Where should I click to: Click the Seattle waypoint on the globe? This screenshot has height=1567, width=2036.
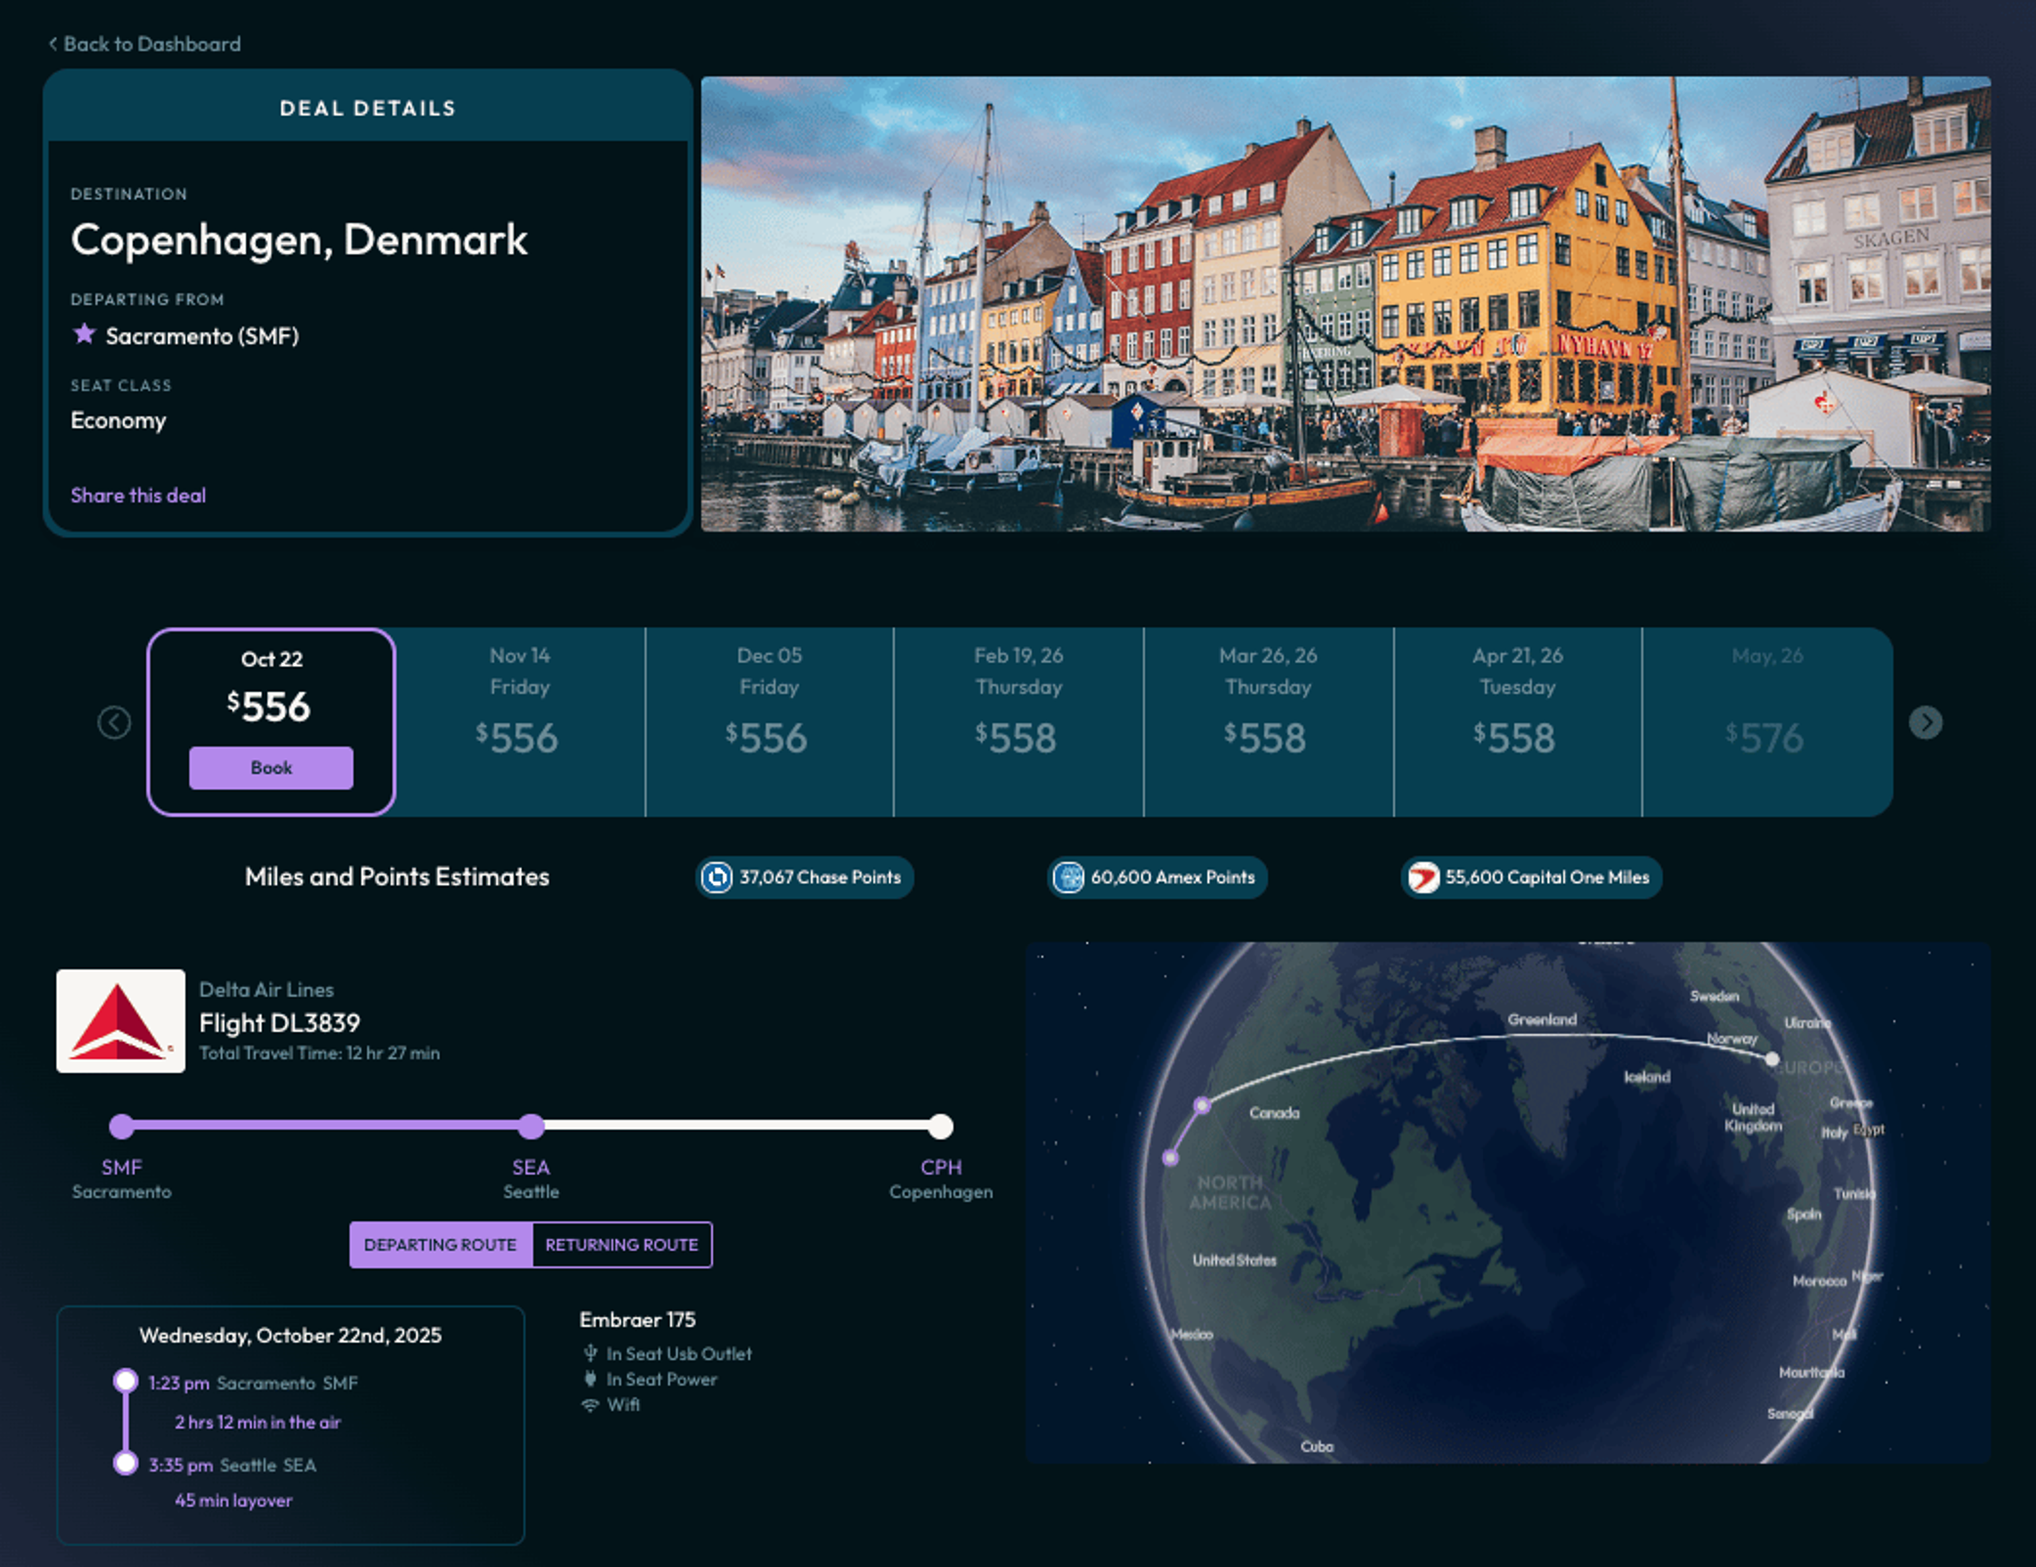pyautogui.click(x=1203, y=1105)
